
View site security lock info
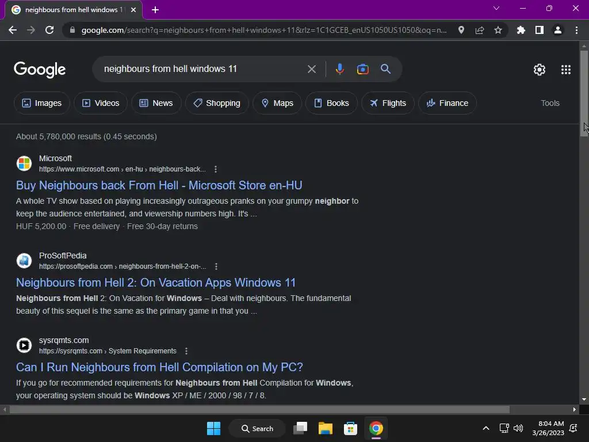[x=72, y=30]
